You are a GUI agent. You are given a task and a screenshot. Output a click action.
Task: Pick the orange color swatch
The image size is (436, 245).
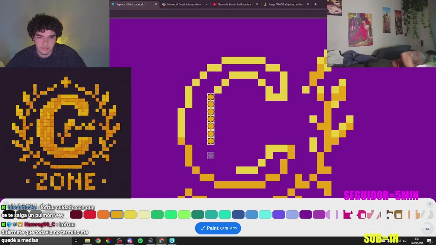[103, 214]
